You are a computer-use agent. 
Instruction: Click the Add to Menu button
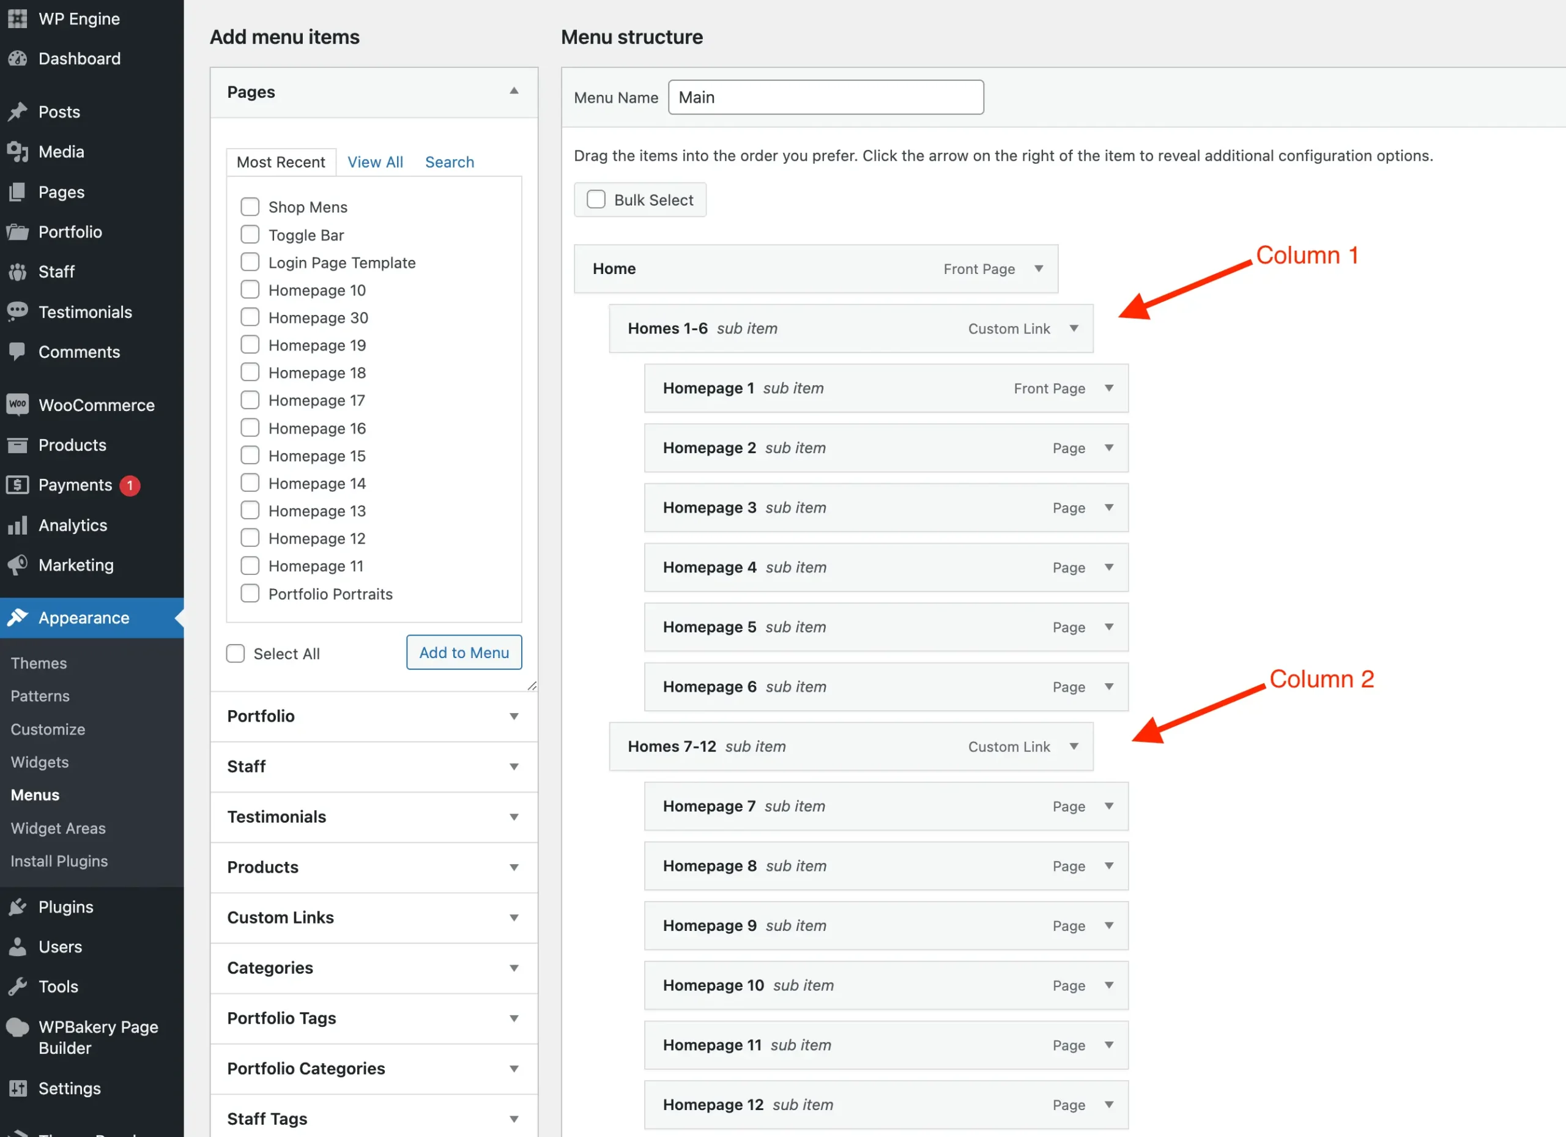pyautogui.click(x=464, y=653)
